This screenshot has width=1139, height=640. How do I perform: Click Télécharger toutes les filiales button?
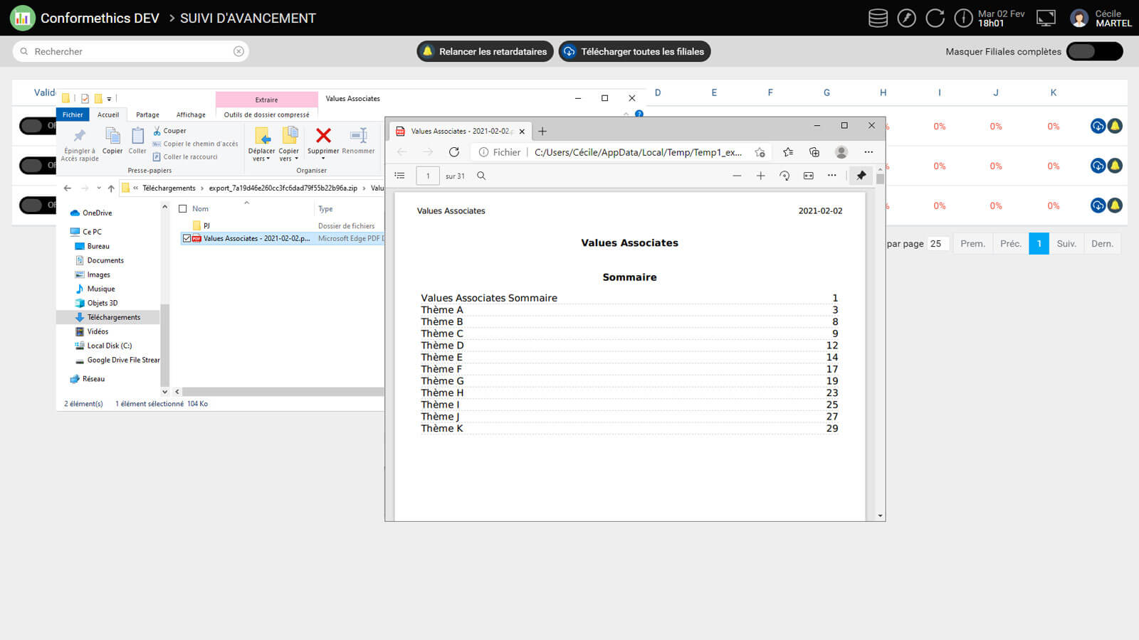click(634, 51)
